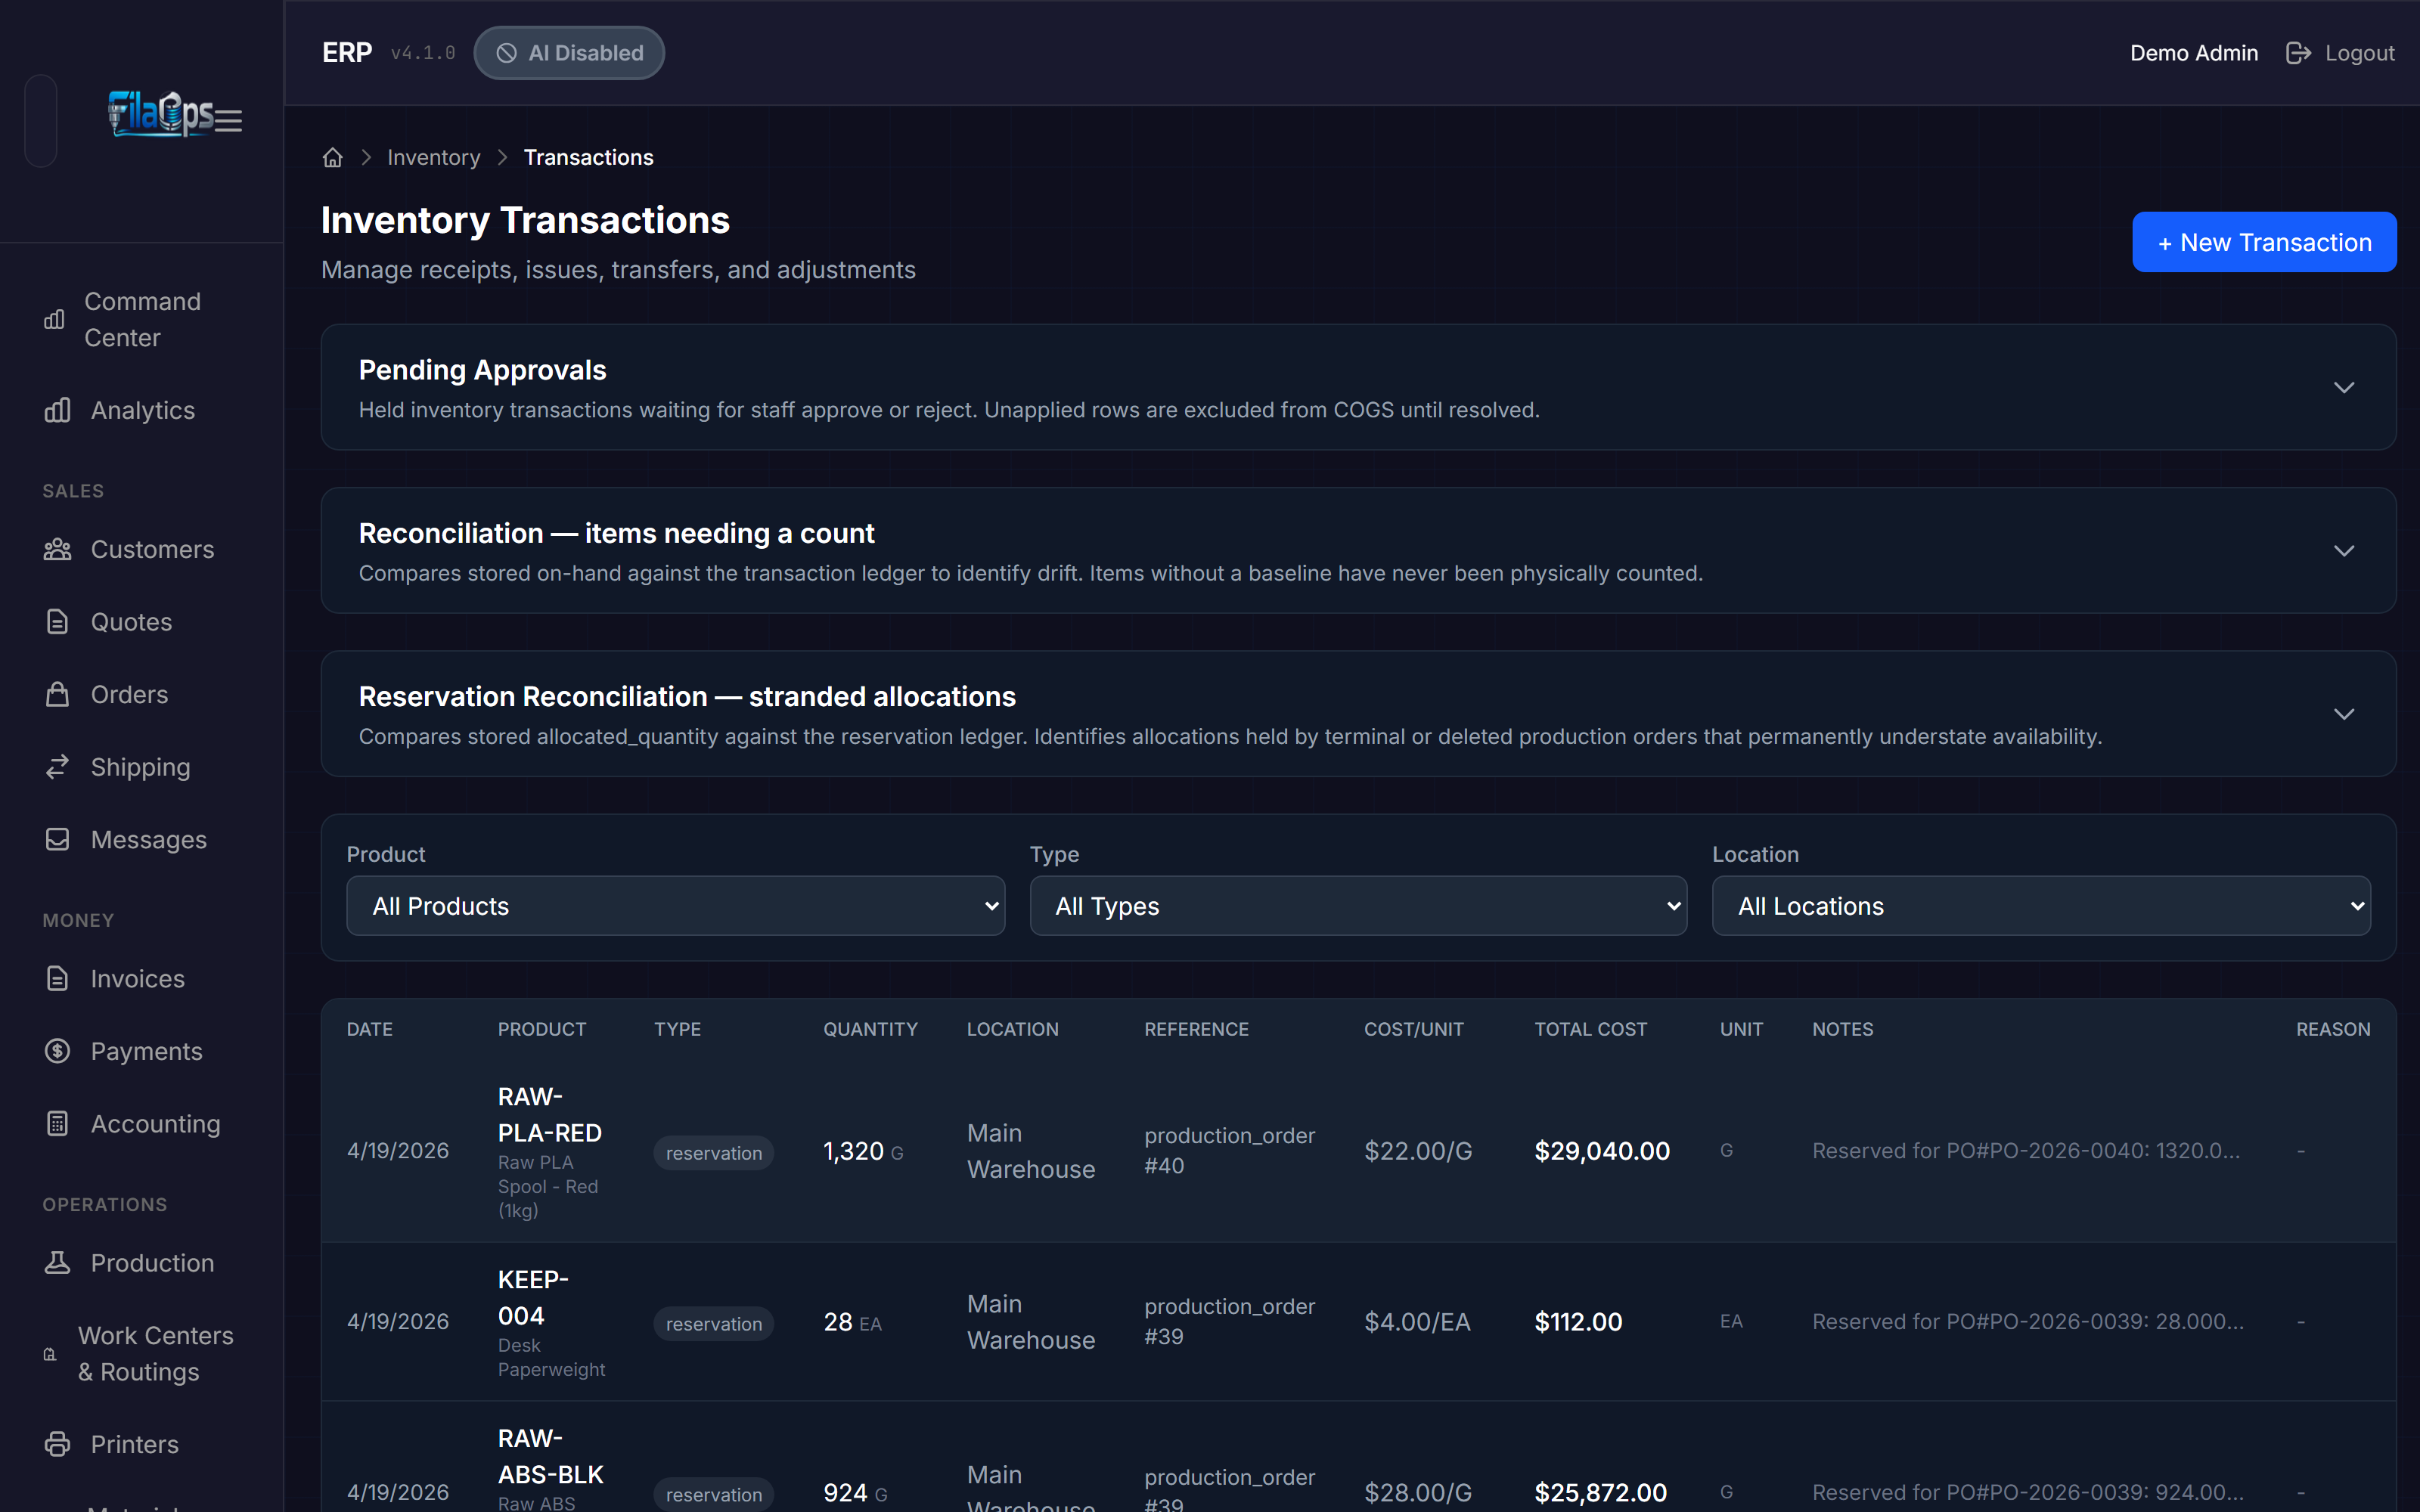
Task: Click the Orders bag icon
Action: [57, 694]
